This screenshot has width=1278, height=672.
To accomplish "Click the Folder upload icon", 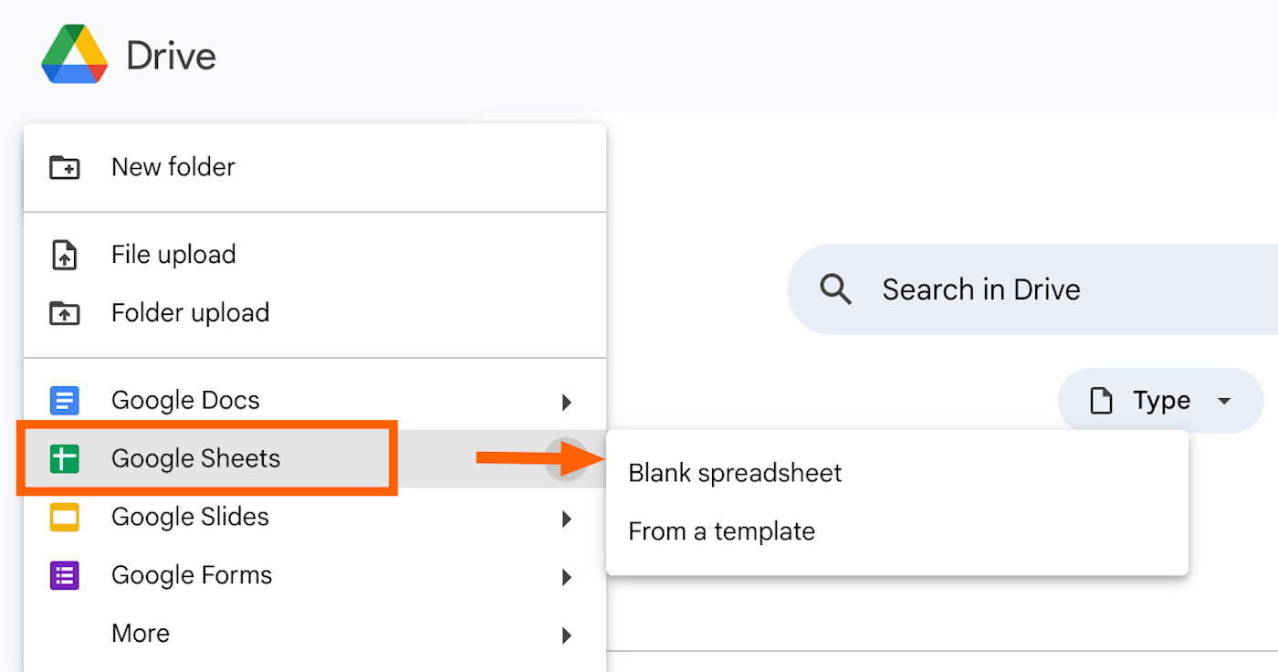I will (x=65, y=313).
